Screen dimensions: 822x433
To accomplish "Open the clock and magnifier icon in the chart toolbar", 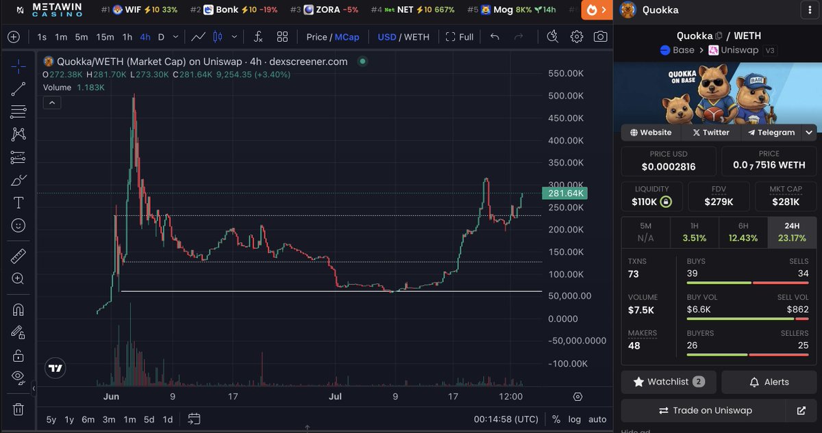I will [553, 37].
